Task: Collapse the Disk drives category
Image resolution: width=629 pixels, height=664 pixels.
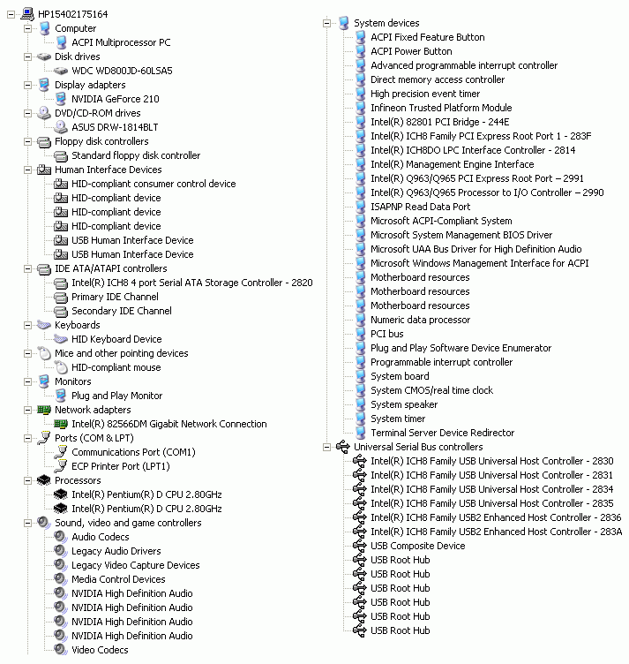Action: click(x=28, y=57)
